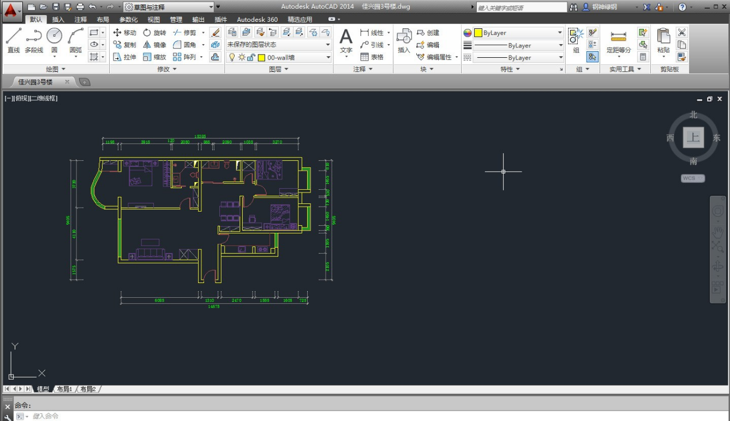Pick the Rotate (旋转) tool

154,33
